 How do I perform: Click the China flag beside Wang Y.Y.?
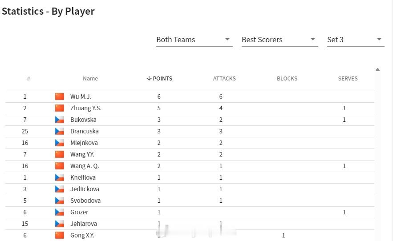[60, 154]
